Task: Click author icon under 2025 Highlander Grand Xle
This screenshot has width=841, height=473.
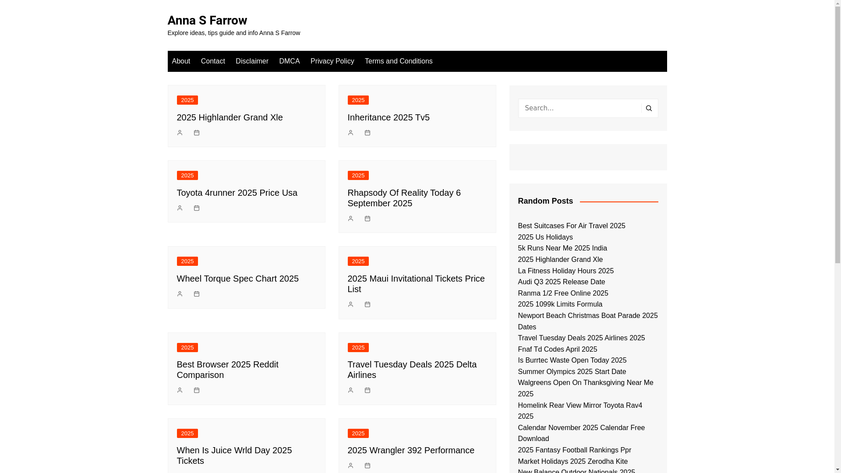Action: point(180,133)
